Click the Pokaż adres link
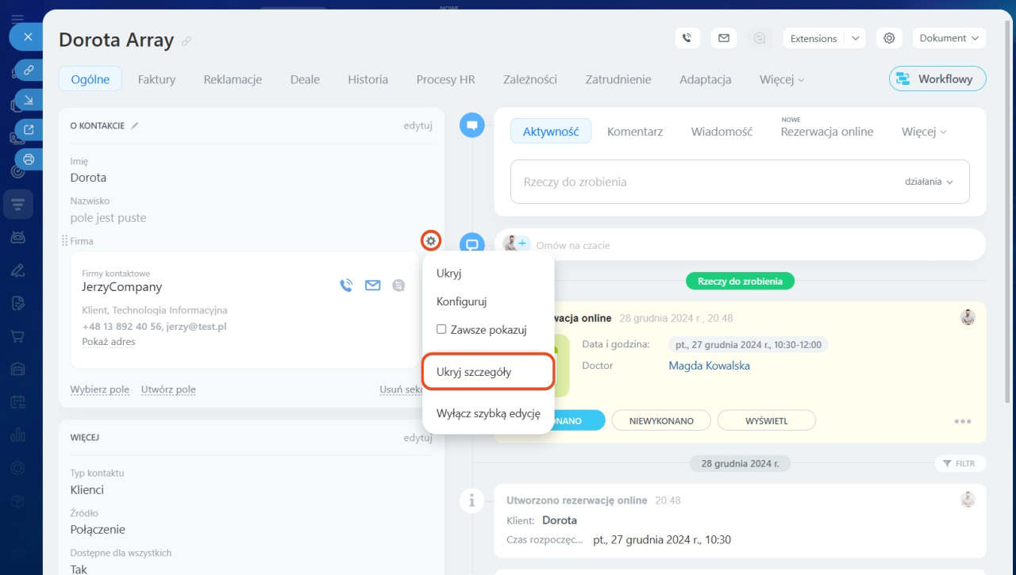Image resolution: width=1016 pixels, height=575 pixels. (x=109, y=342)
